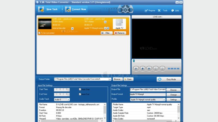
Task: Click the input info scroll-up arrow
Action: click(x=105, y=105)
